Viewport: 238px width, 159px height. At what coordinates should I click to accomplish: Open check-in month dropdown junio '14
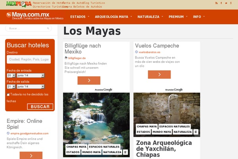tap(31, 75)
